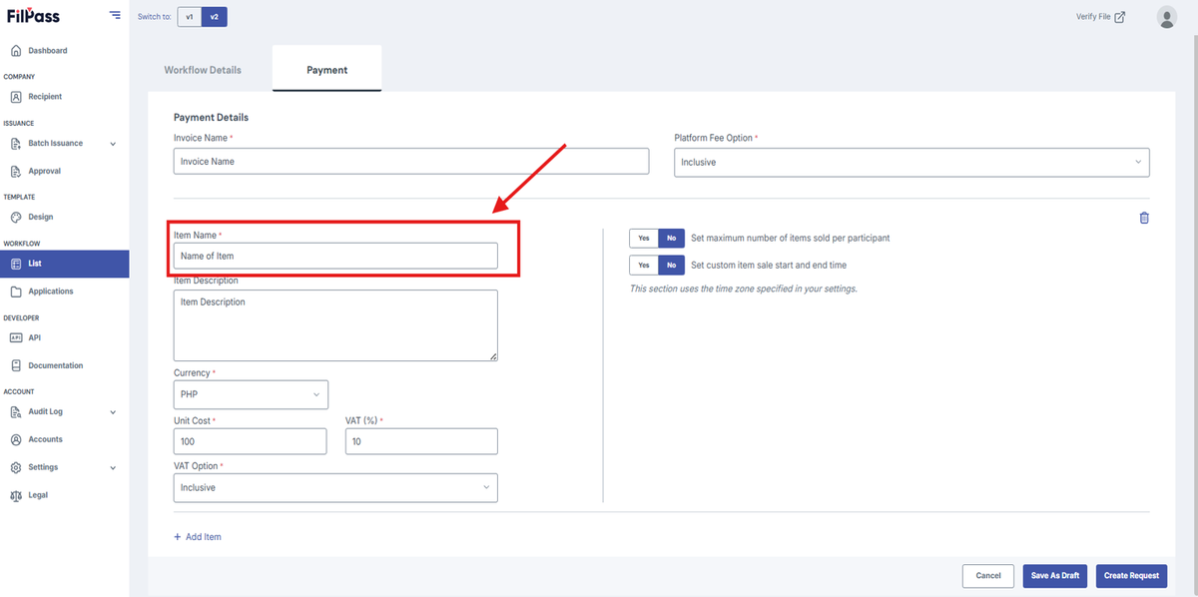Click the API icon under Developer

pyautogui.click(x=16, y=337)
